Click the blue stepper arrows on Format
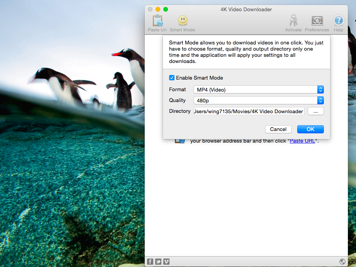 pos(320,89)
